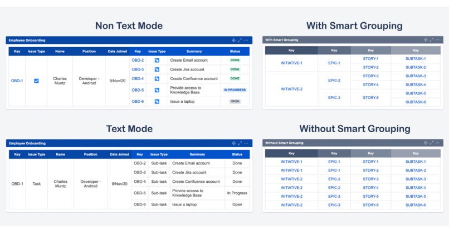The image size is (449, 230).
Task: Click Date Joined header in Text Mode table
Action: click(x=119, y=154)
